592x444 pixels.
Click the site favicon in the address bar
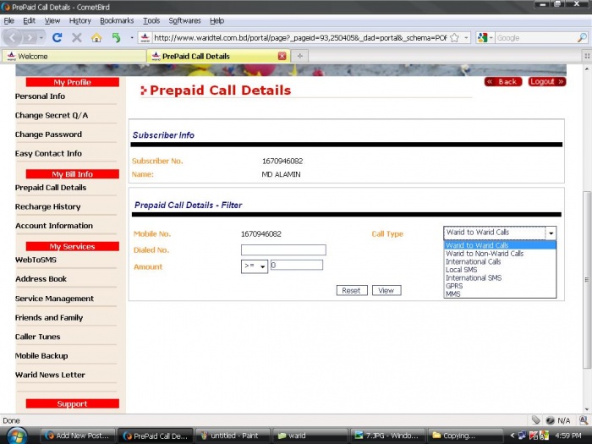pos(145,38)
